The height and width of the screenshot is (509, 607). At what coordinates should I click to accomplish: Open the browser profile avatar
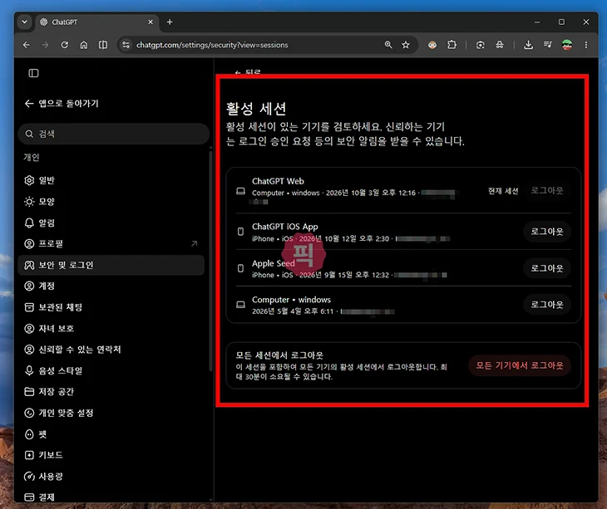pyautogui.click(x=567, y=45)
